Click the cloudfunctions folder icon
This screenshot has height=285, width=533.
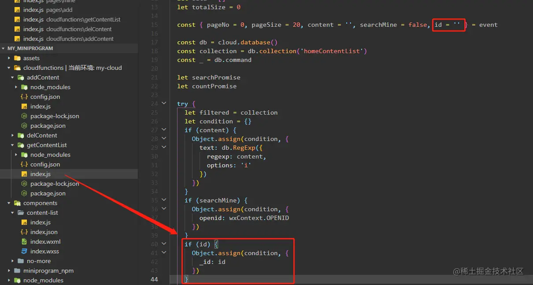point(17,68)
